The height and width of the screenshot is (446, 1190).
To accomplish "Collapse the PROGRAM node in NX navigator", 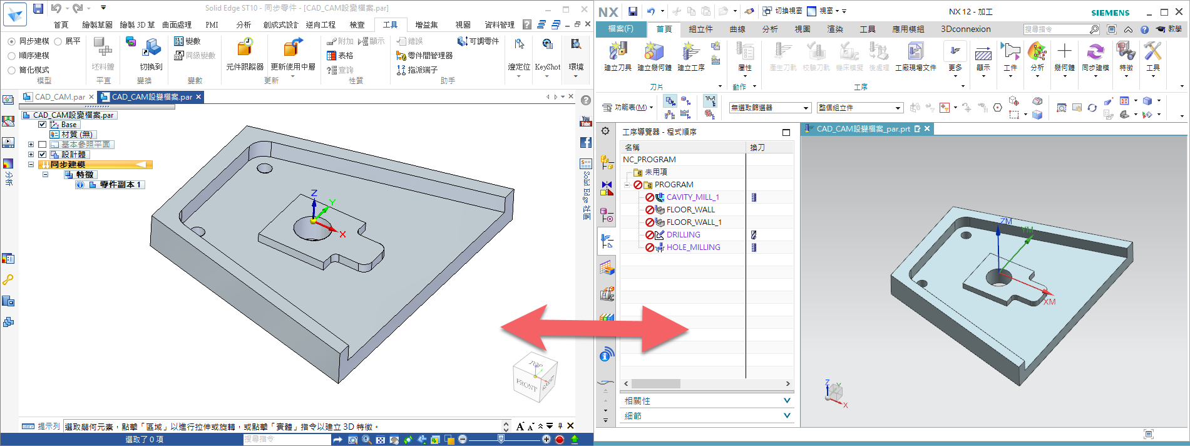I will [x=627, y=185].
